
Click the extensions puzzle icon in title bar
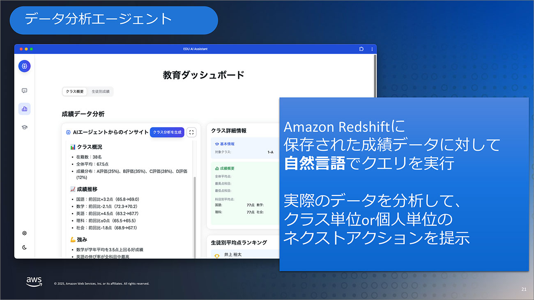click(361, 49)
